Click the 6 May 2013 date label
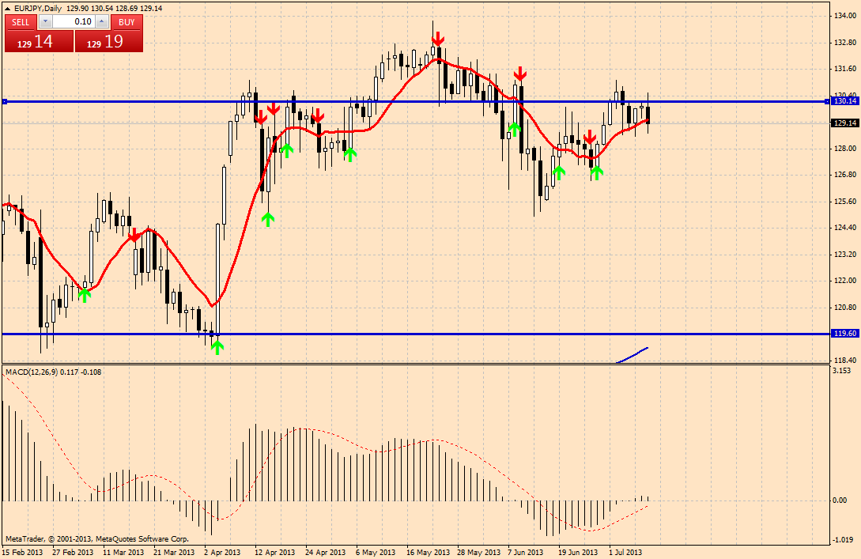The height and width of the screenshot is (559, 861). coord(376,553)
